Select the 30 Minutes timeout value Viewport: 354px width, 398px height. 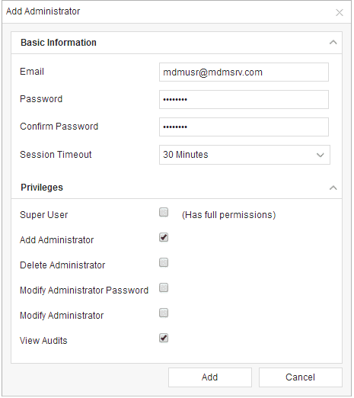(185, 155)
